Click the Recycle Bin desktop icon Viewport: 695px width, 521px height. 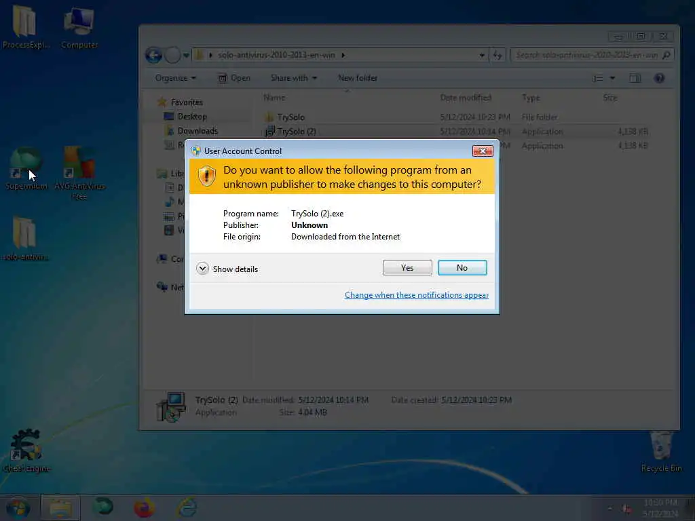tap(661, 450)
